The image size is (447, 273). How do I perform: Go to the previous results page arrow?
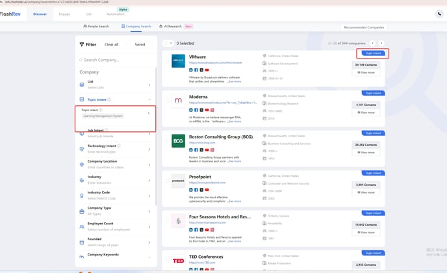point(372,43)
